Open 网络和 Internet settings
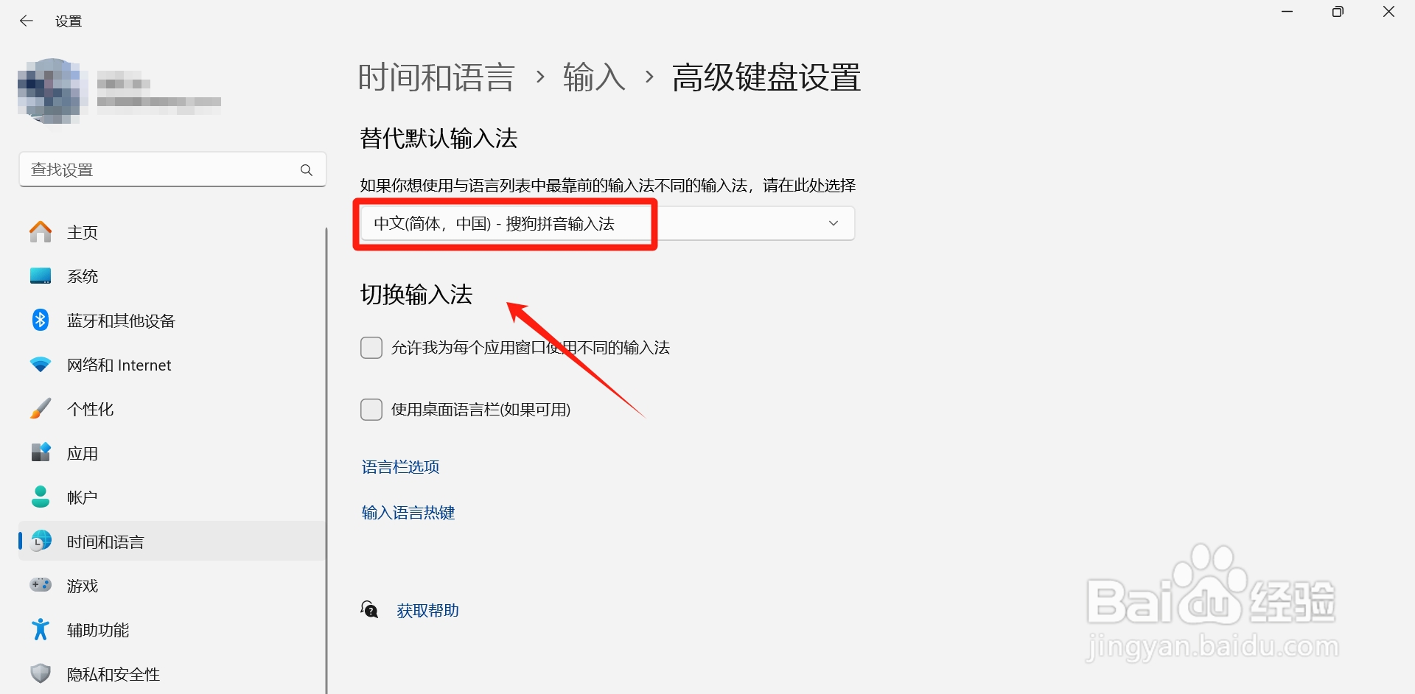Screen dimensions: 1415x694 tap(119, 364)
